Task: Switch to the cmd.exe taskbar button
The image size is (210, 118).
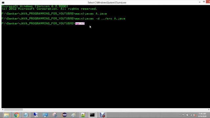Action: pos(92,115)
